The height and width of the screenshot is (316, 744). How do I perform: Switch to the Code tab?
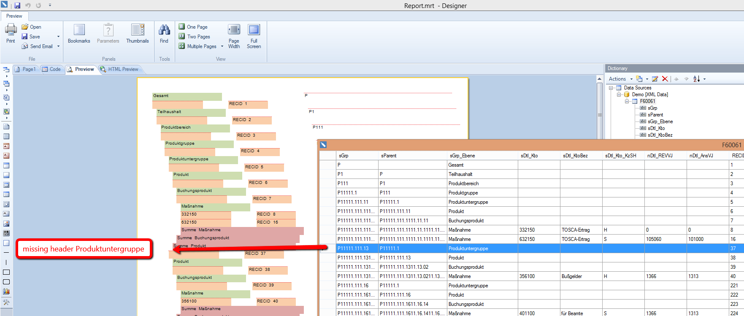pos(51,69)
